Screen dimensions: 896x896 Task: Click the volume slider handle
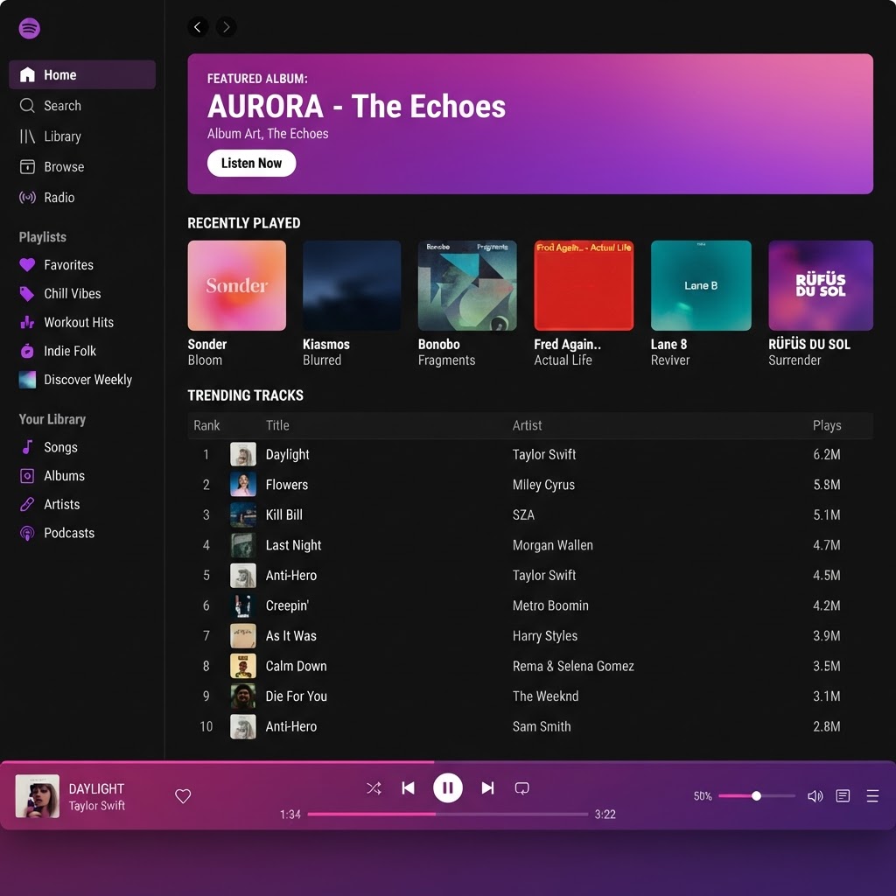coord(756,796)
